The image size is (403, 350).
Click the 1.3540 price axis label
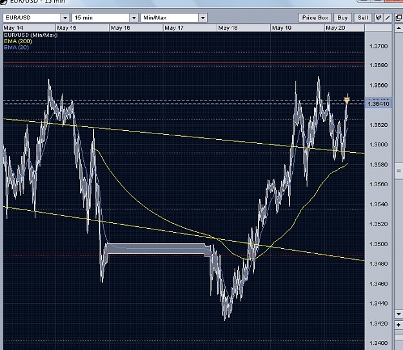pyautogui.click(x=378, y=204)
